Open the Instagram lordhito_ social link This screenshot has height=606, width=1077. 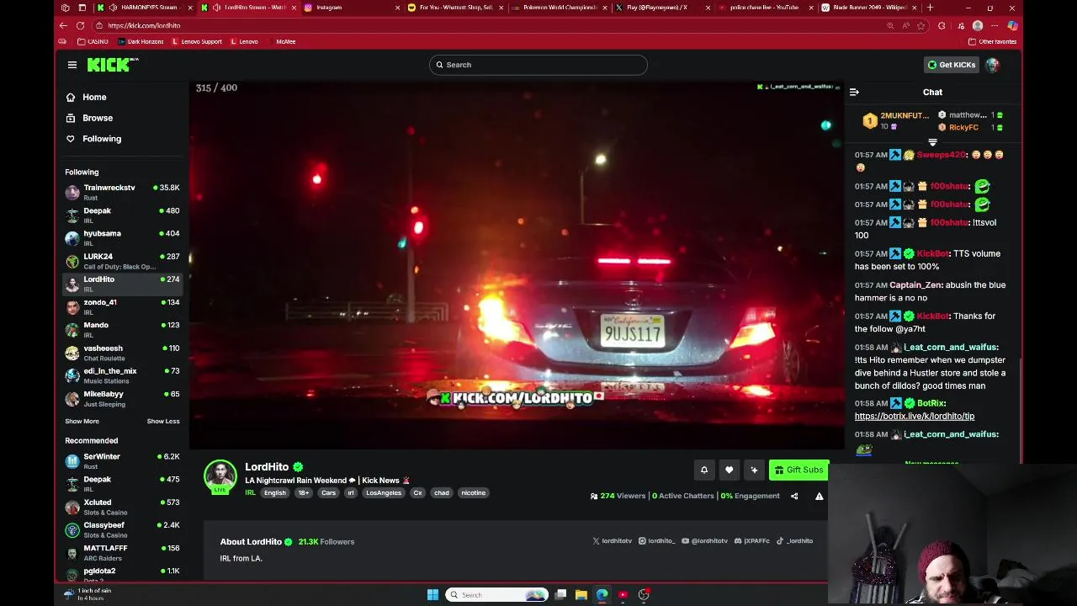tap(657, 541)
